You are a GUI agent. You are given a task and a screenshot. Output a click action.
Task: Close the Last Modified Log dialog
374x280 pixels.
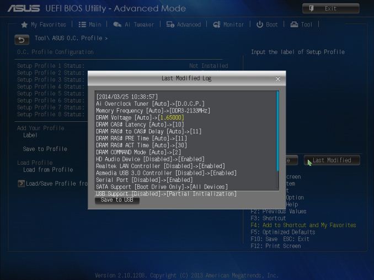[277, 79]
